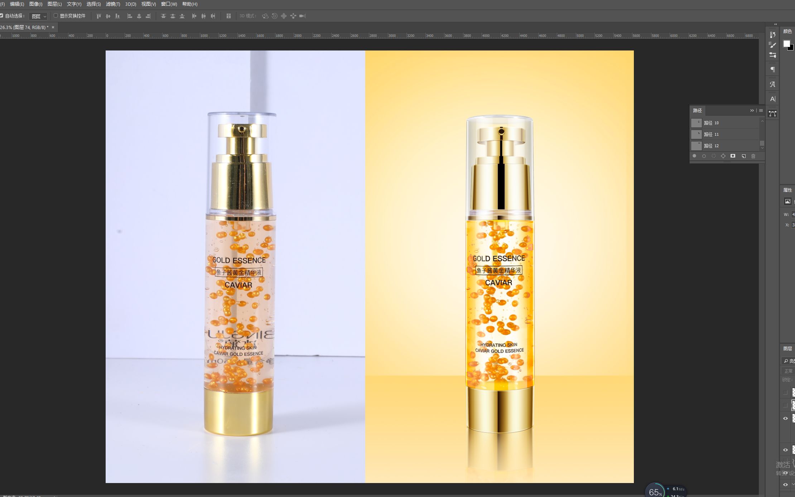Click Load Path as Selection icon
795x497 pixels.
click(x=713, y=156)
